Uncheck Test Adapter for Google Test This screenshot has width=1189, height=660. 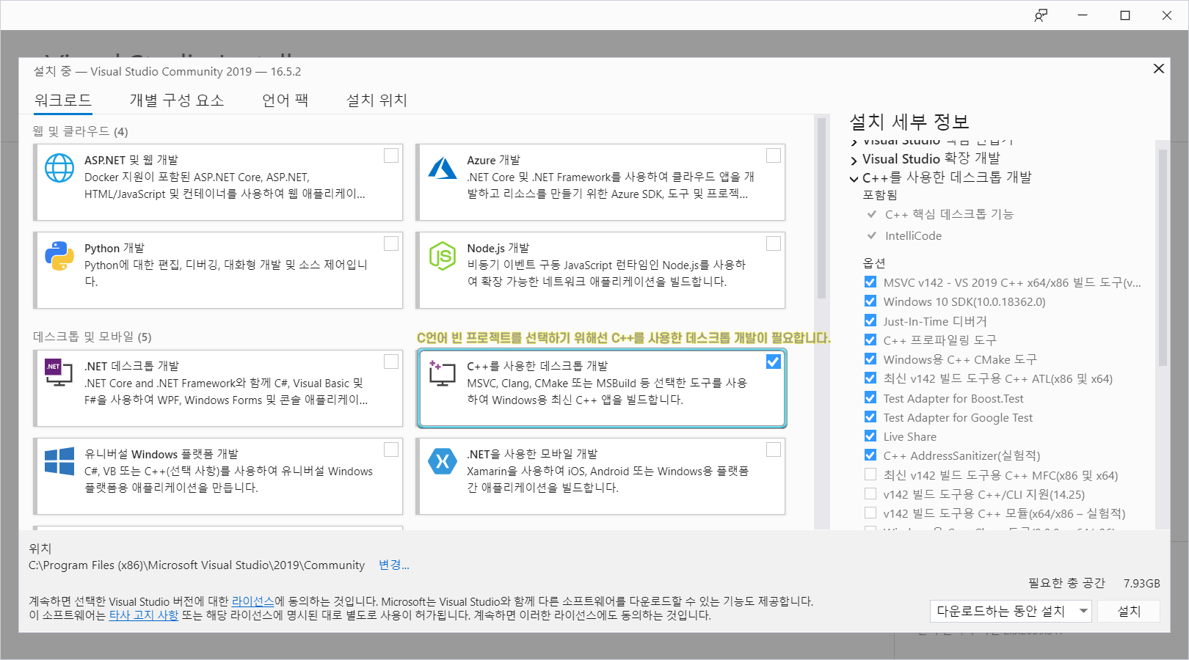pyautogui.click(x=870, y=417)
